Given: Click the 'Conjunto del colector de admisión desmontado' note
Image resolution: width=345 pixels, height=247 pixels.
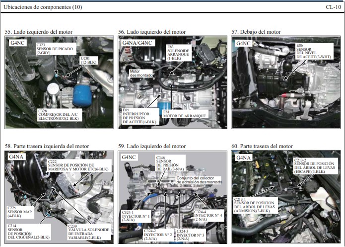Looking at the screenshot, I should pos(199,180).
